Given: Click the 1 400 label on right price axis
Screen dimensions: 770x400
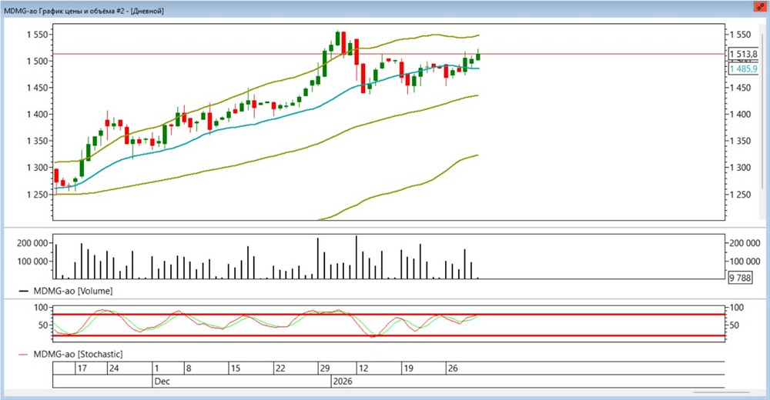Looking at the screenshot, I should [x=740, y=115].
